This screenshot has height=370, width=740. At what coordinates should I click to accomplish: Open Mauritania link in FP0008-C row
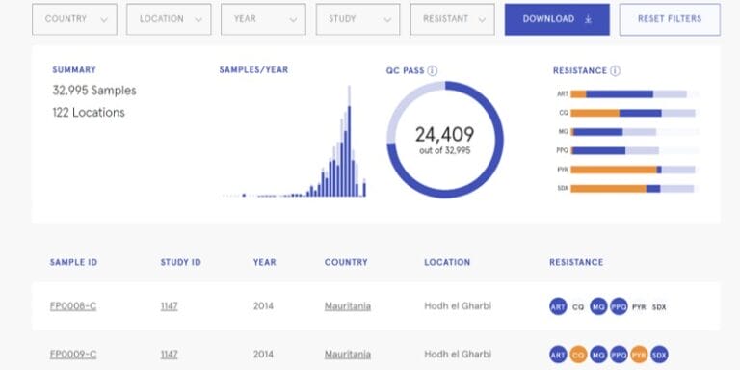(347, 306)
